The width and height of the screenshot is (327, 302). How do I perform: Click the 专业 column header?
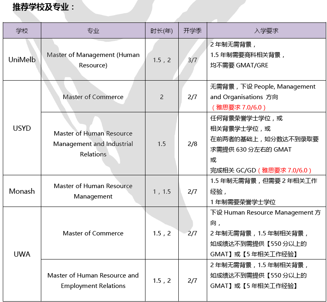pyautogui.click(x=93, y=30)
